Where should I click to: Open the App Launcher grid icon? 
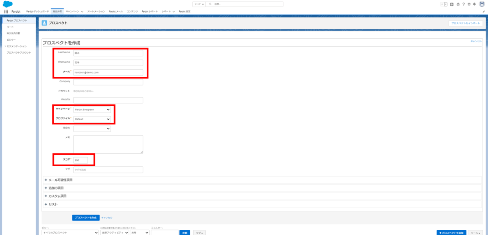click(6, 11)
